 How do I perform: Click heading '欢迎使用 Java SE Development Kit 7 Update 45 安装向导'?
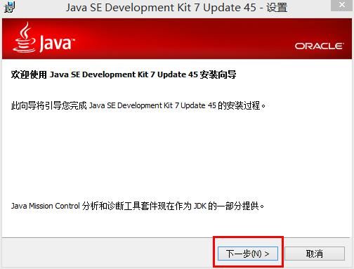[x=124, y=74]
